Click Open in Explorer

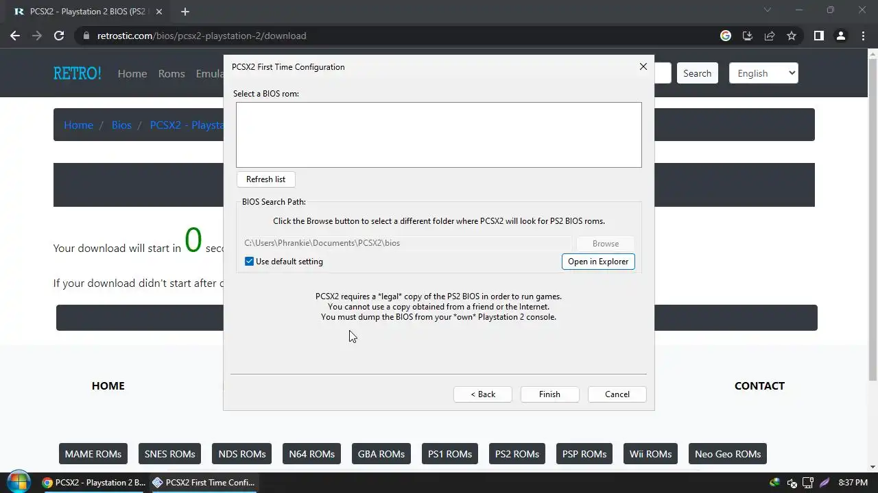coord(598,262)
